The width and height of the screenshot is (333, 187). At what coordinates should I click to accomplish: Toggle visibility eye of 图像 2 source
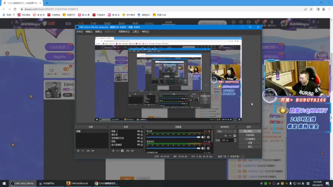click(x=139, y=131)
